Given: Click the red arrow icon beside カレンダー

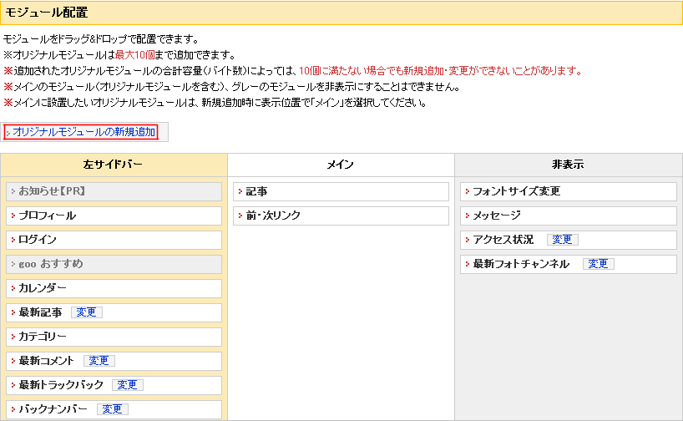Looking at the screenshot, I should [x=13, y=288].
